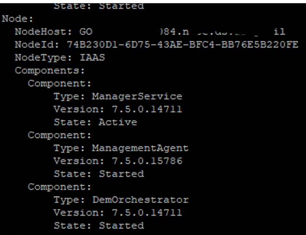Click the State: Started line under DemOrchestrator
The image size is (306, 235).
(99, 225)
